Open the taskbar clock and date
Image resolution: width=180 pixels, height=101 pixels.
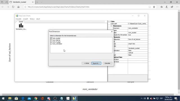click(168, 98)
